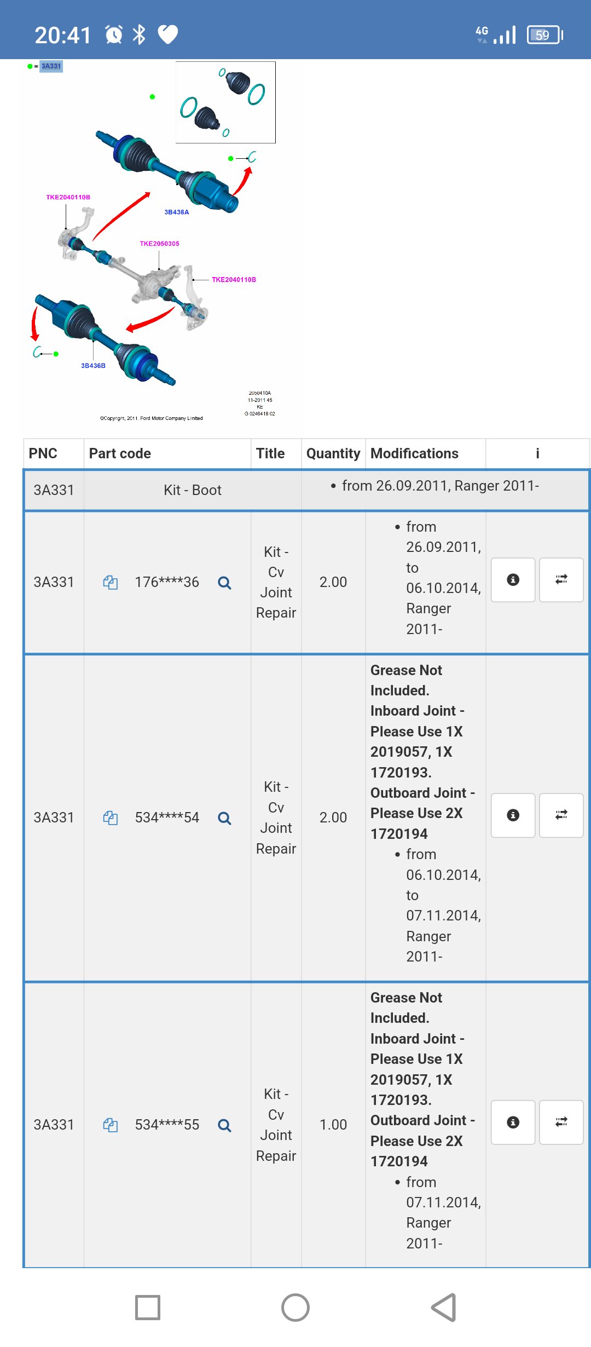Click the 3B436A label in diagram
This screenshot has height=1347, width=591.
coord(176,212)
